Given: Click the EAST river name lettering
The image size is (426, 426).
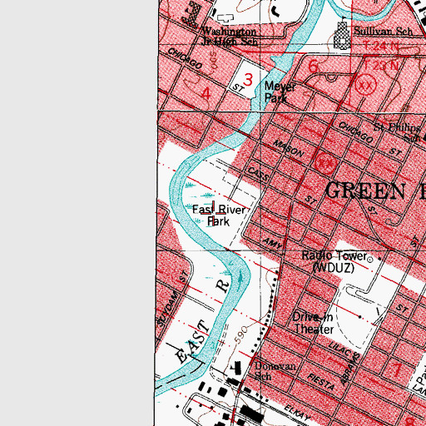Looking at the screenshot, I should (192, 342).
